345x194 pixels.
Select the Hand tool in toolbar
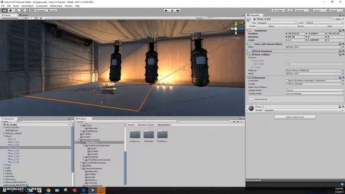5,11
